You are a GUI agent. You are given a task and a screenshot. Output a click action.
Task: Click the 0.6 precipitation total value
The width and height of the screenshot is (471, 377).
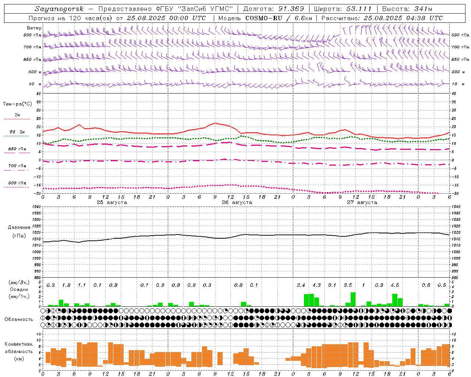click(426, 285)
